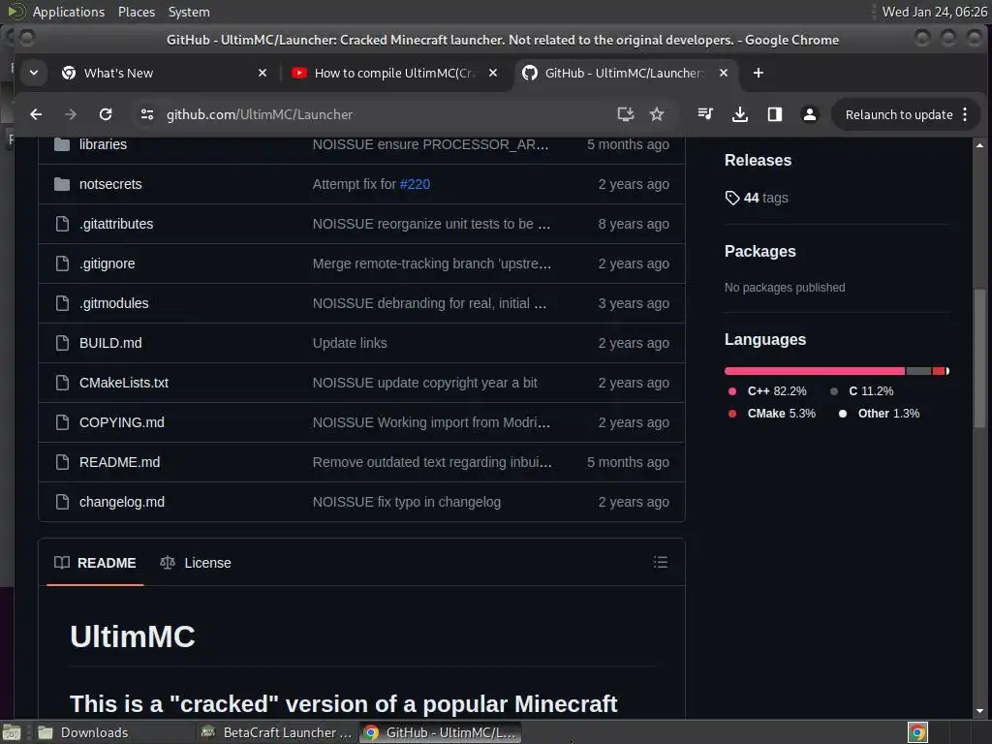Viewport: 992px width, 744px height.
Task: Click the page vertical scrollbar thumb
Action: 979,357
